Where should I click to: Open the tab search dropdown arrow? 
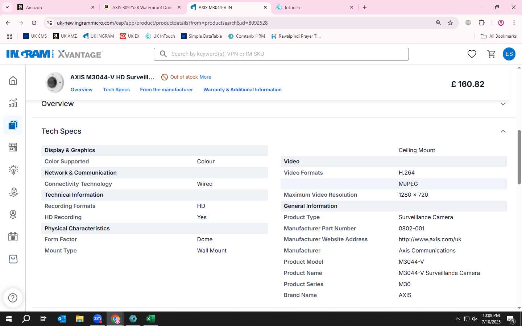(7, 7)
